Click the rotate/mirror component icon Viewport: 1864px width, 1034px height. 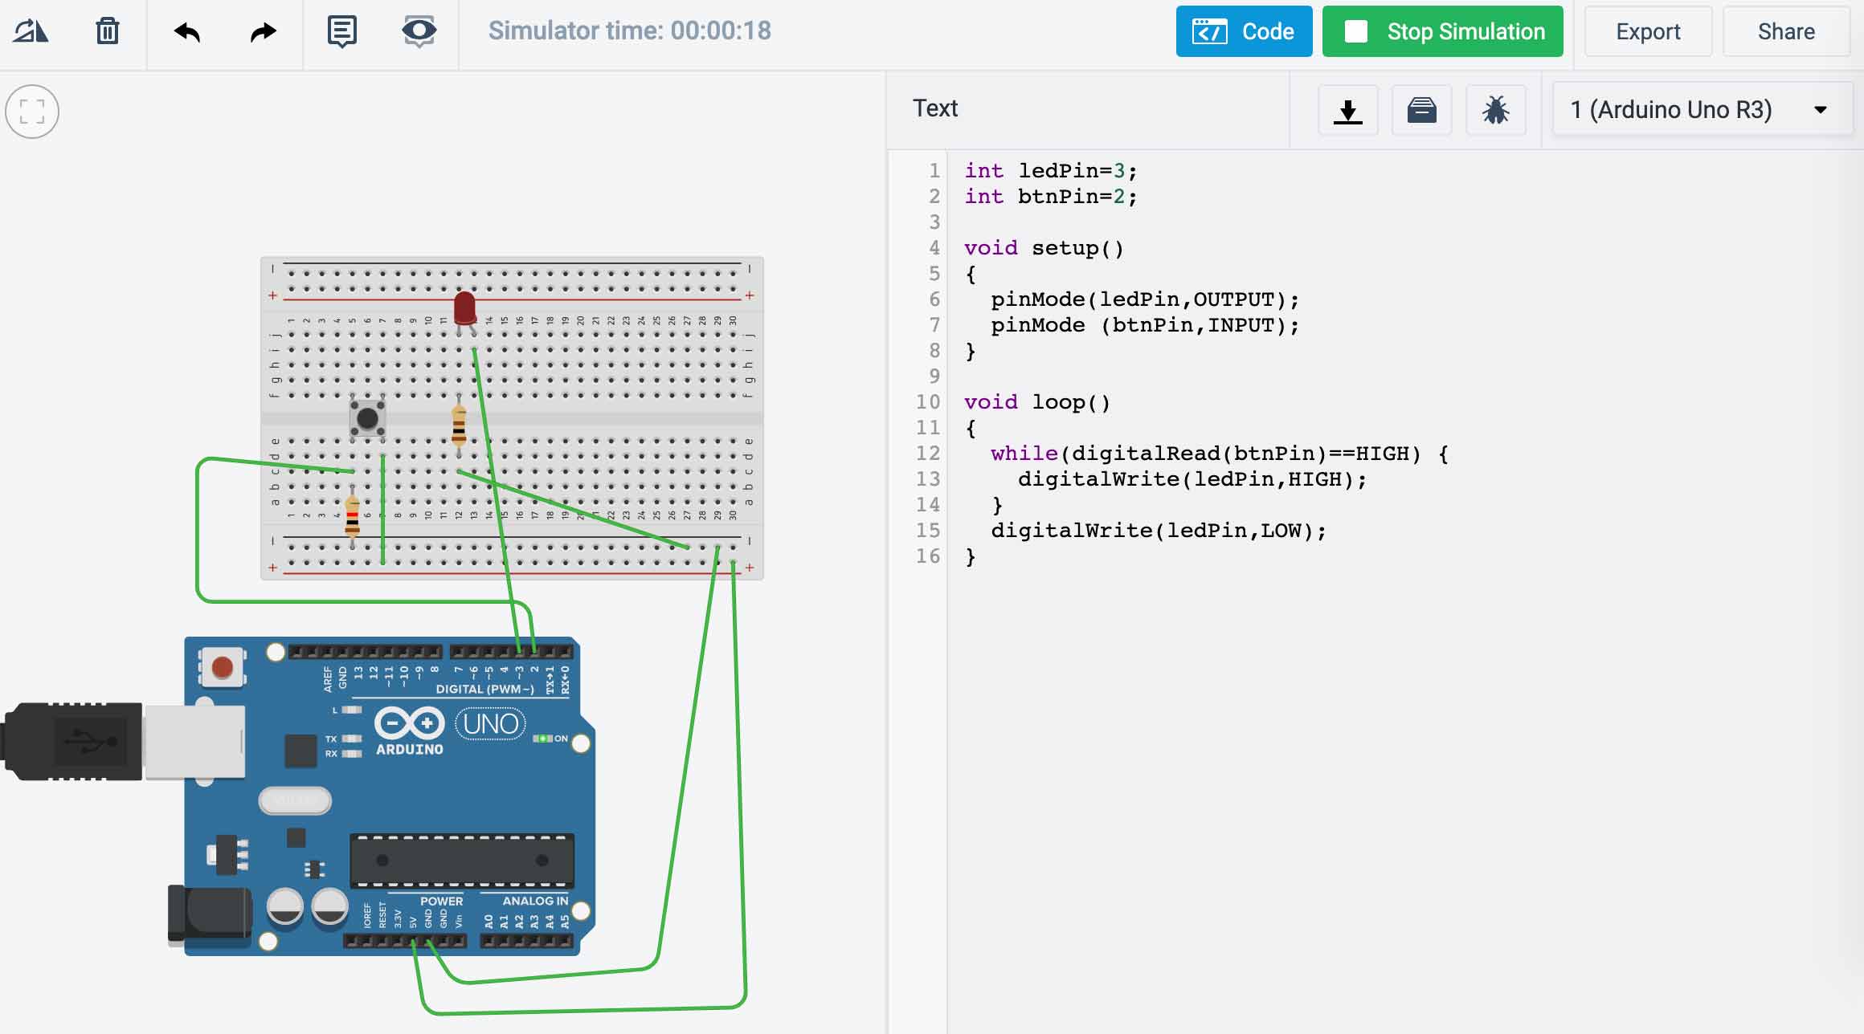(31, 31)
